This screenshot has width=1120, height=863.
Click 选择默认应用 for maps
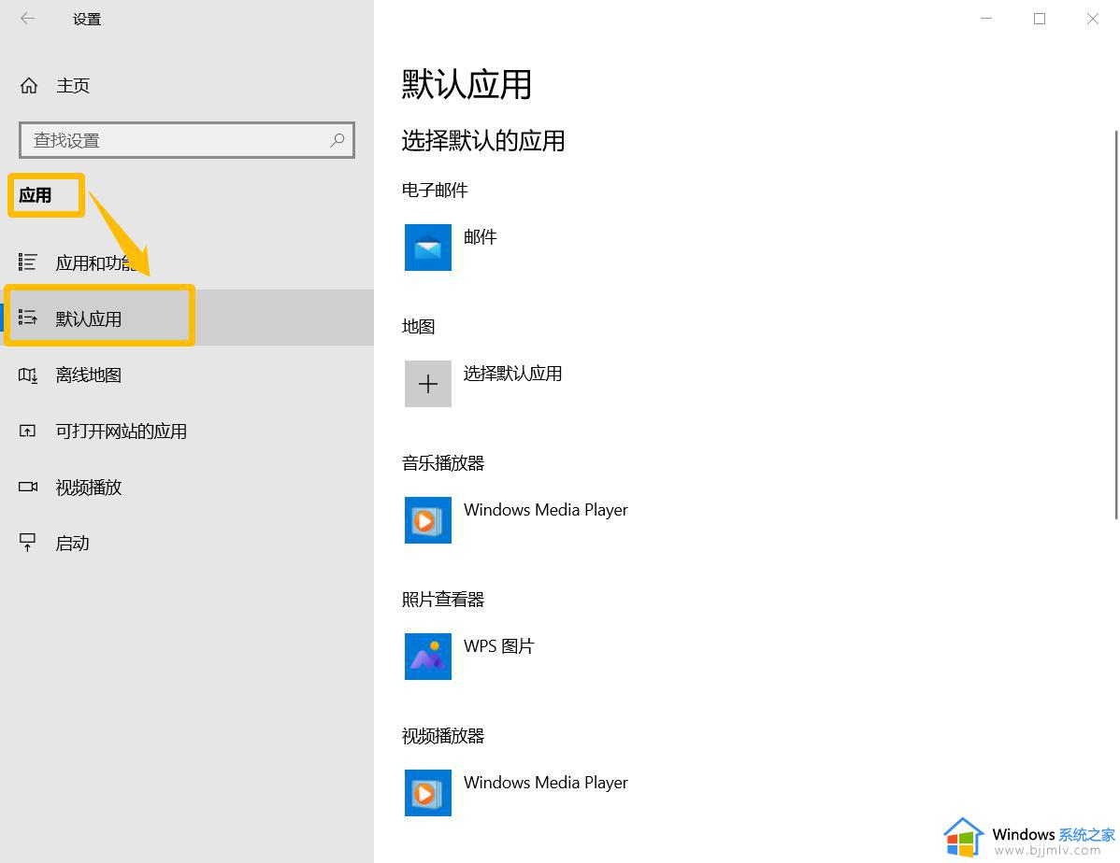(x=512, y=374)
